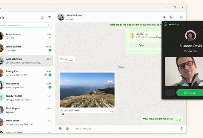Click the Today date divider label
The width and height of the screenshot is (203, 138).
(x=121, y=67)
